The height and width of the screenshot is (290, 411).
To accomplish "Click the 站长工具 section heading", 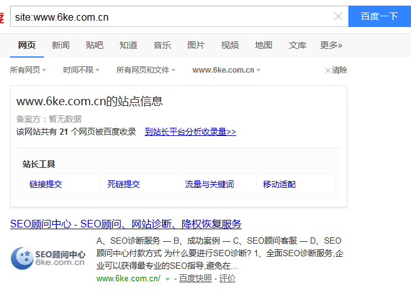I will [x=39, y=164].
